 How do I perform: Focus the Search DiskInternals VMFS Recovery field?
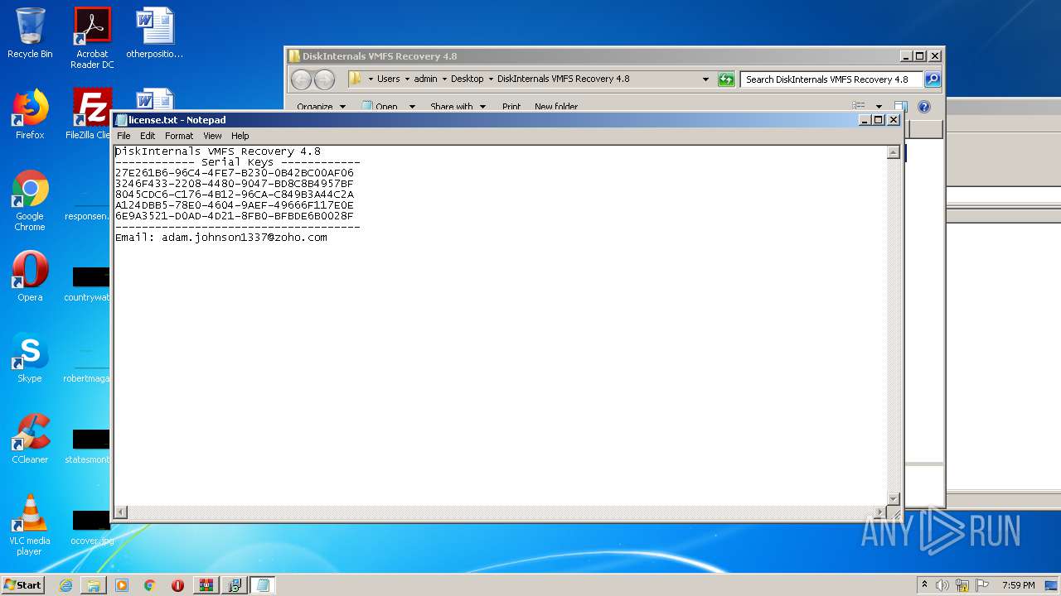coord(831,79)
